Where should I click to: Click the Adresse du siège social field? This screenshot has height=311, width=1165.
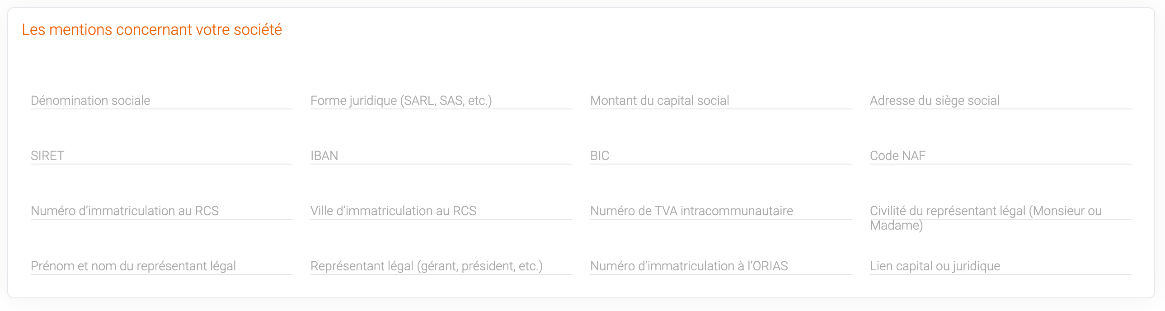click(x=1000, y=100)
